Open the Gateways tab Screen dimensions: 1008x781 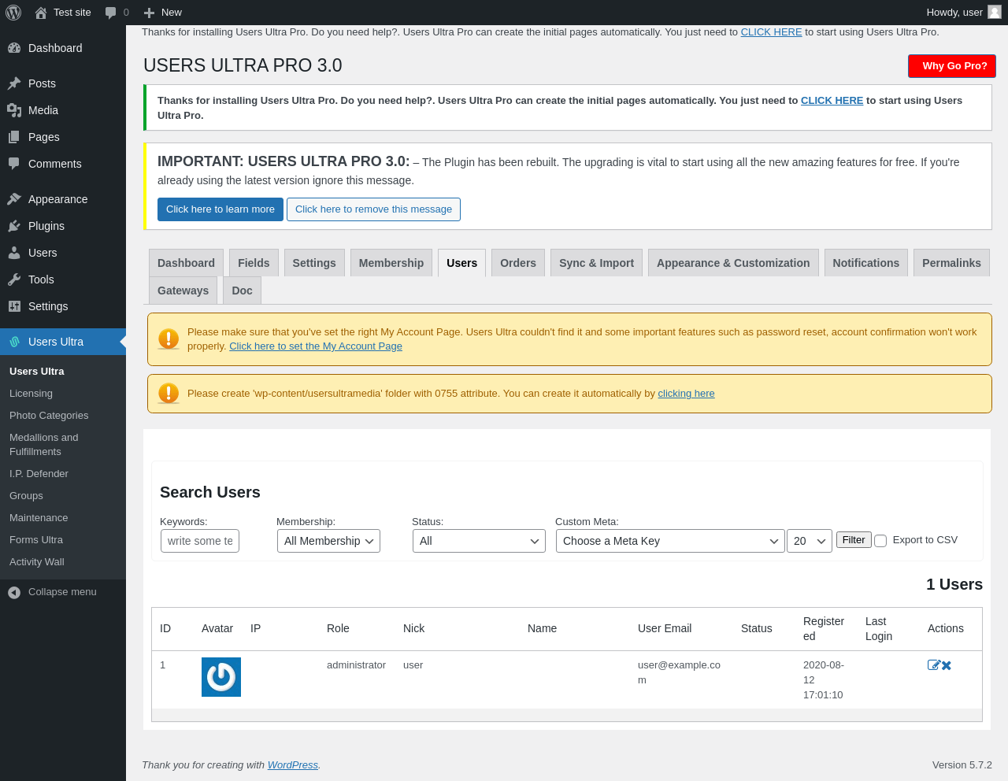coord(183,291)
